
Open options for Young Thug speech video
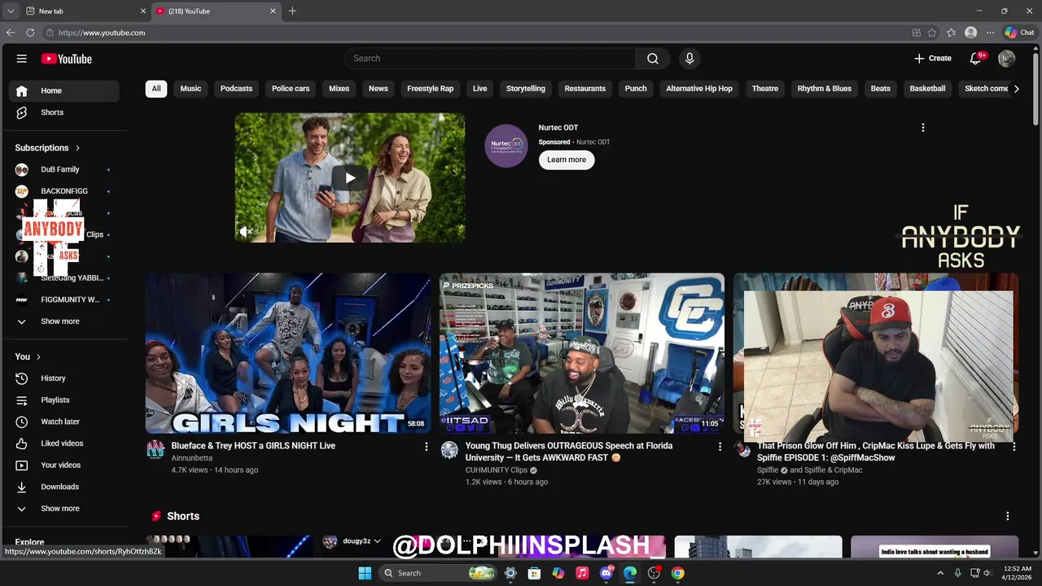720,447
